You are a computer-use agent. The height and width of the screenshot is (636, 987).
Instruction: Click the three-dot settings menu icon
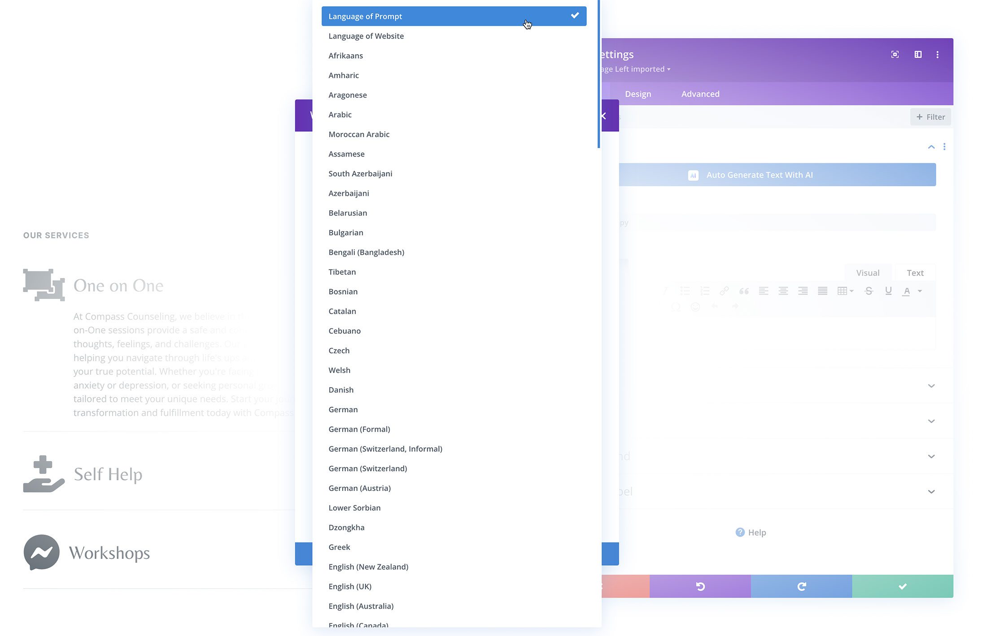pyautogui.click(x=937, y=55)
